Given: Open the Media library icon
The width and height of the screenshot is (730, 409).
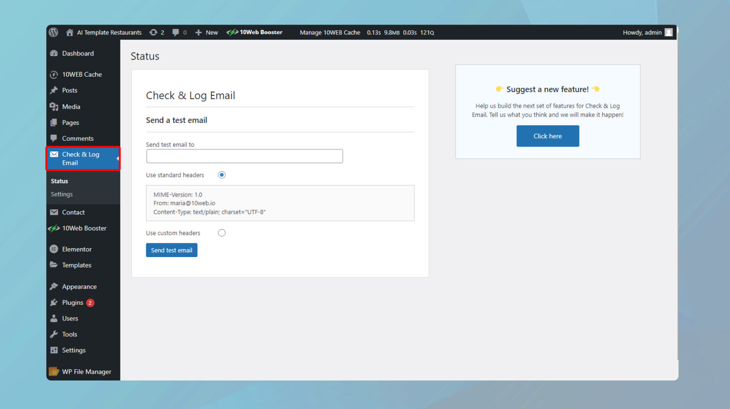Looking at the screenshot, I should [x=54, y=106].
